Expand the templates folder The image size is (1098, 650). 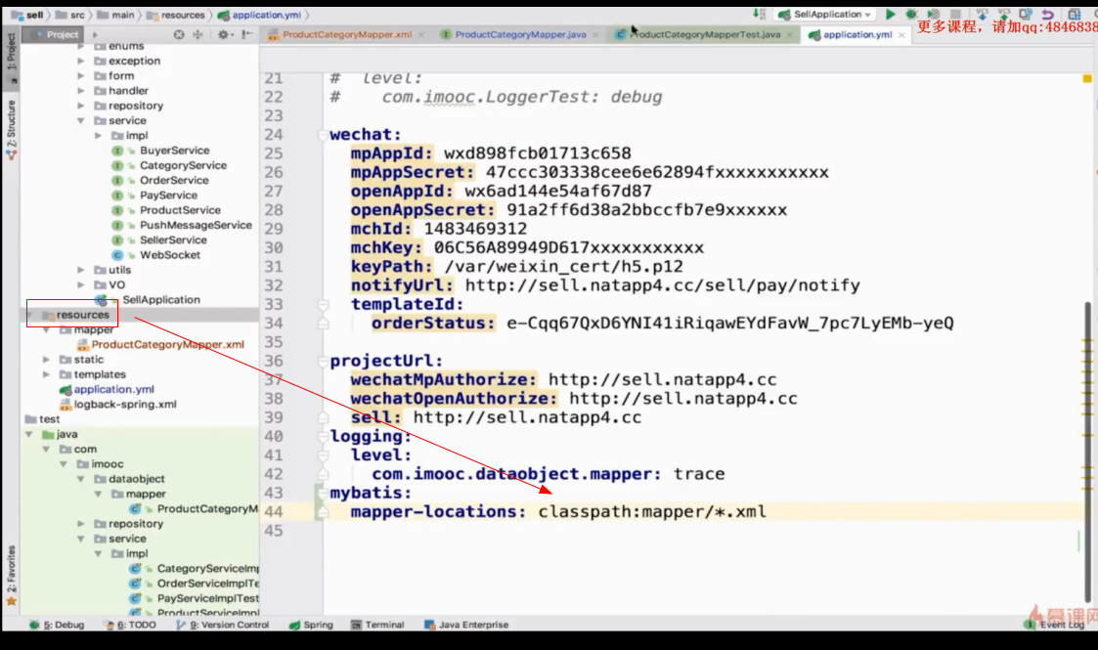pos(46,374)
